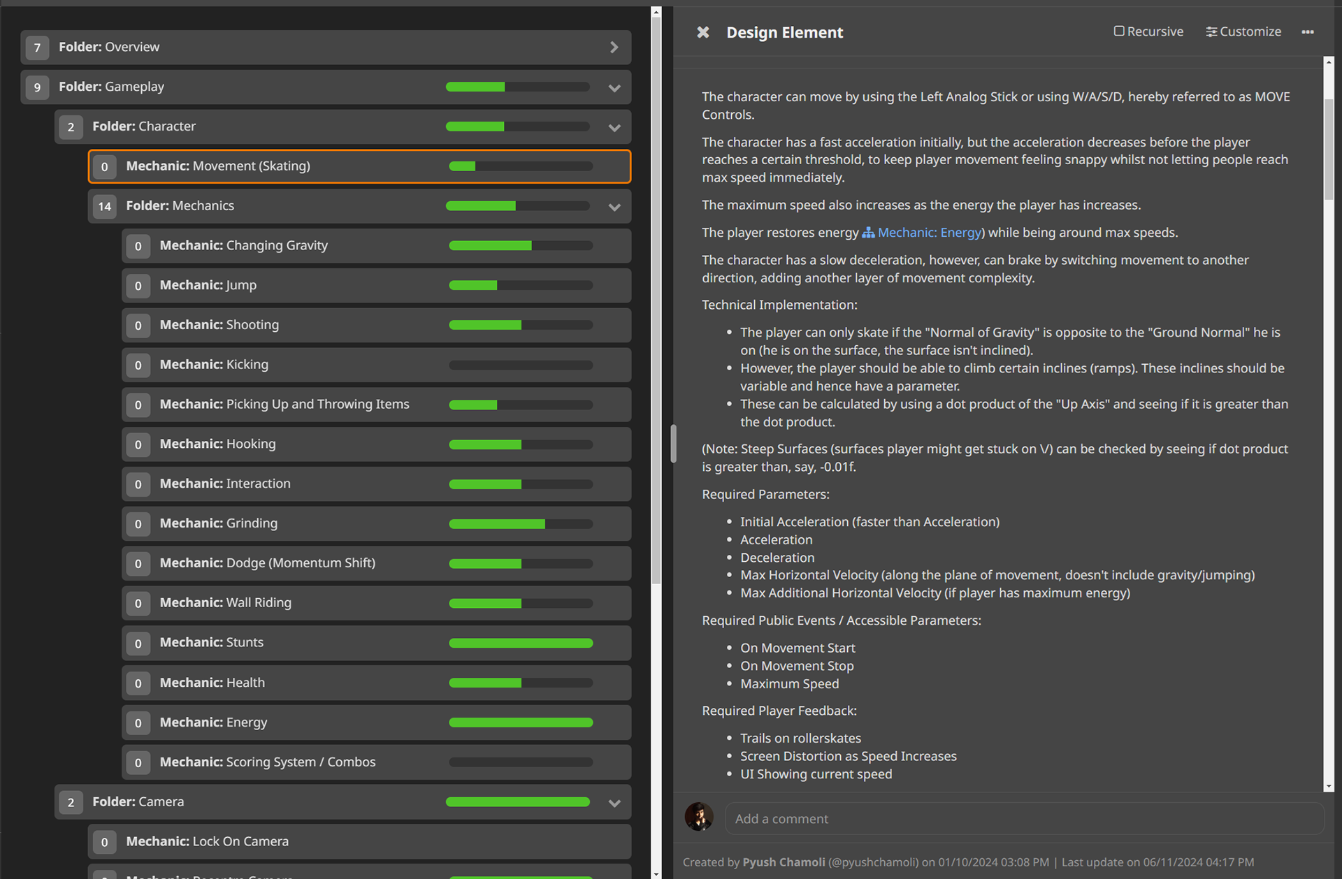Image resolution: width=1342 pixels, height=879 pixels.
Task: Collapse the Folder: Gameplay chevron
Action: coord(614,87)
